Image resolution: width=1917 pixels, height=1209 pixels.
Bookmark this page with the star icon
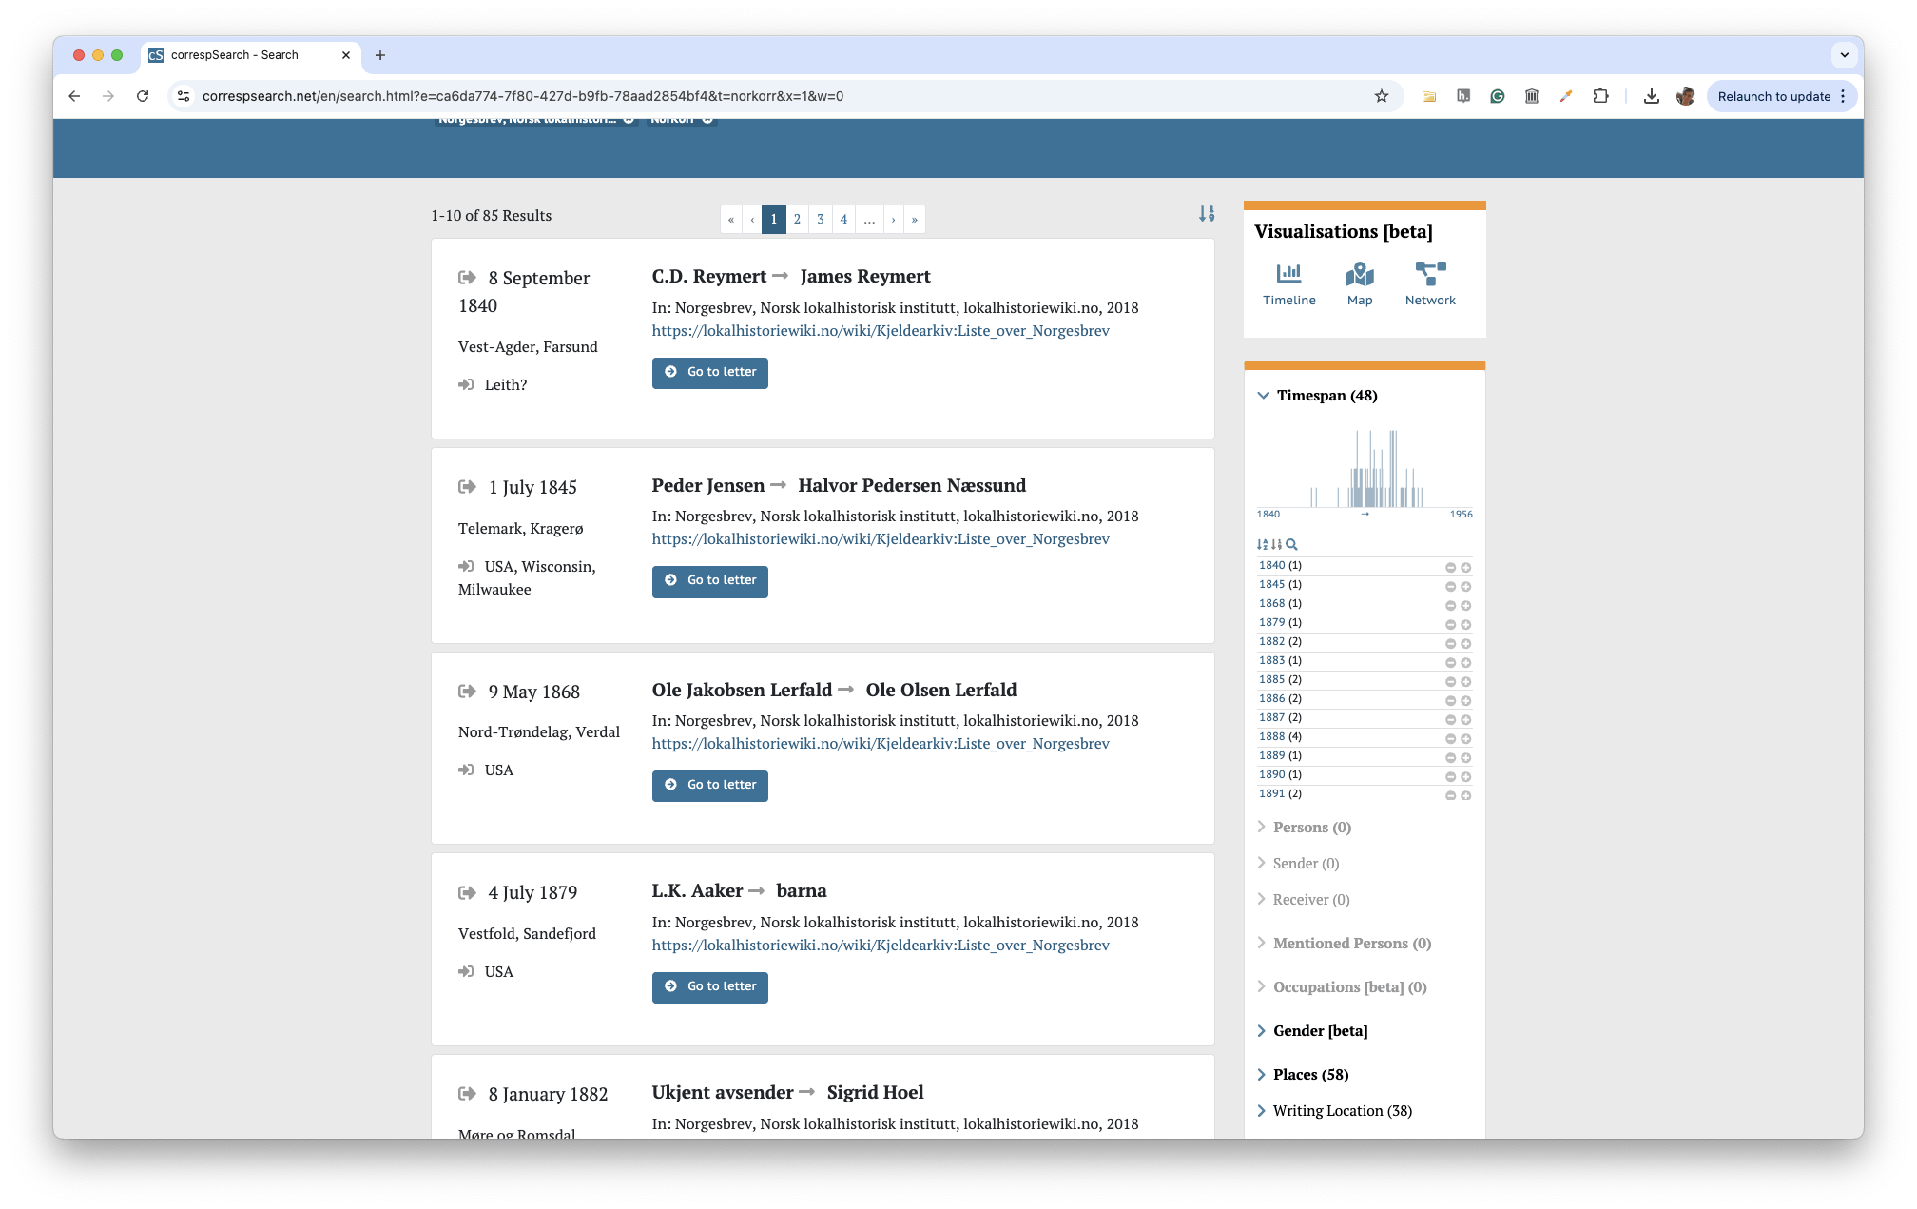click(1381, 96)
